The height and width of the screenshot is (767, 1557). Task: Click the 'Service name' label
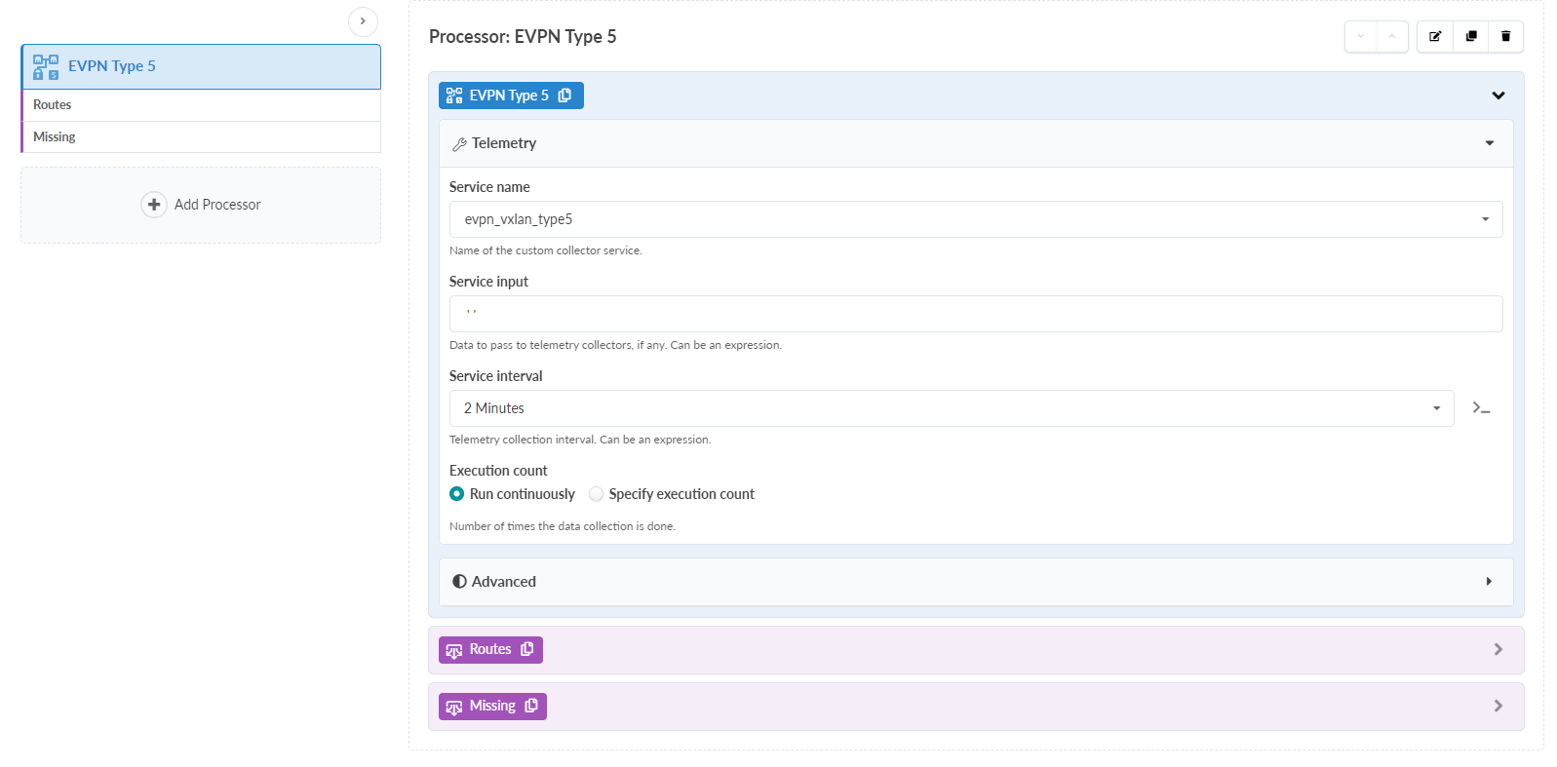coord(489,187)
